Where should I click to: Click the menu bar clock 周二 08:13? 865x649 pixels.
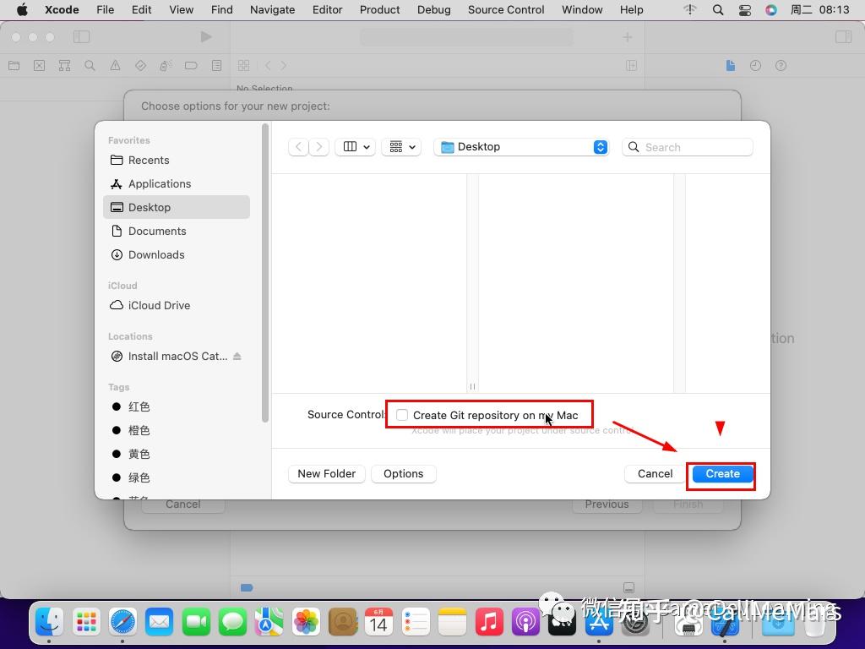coord(819,10)
